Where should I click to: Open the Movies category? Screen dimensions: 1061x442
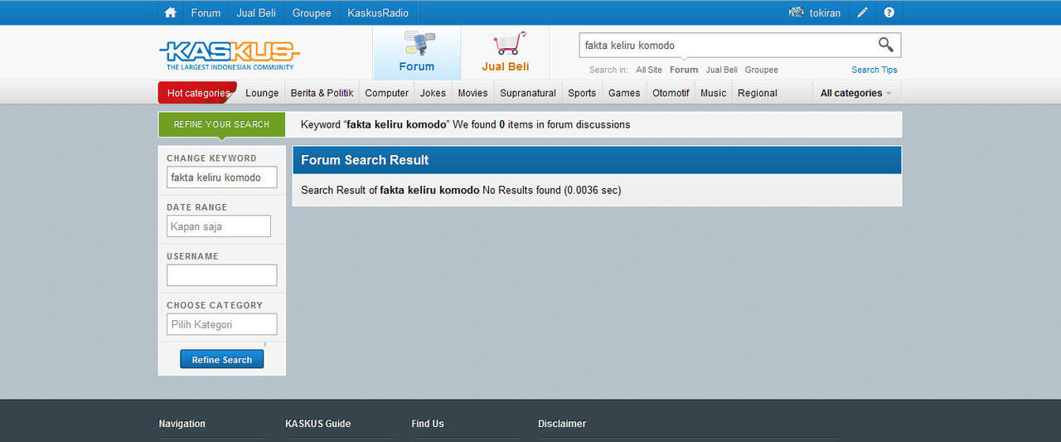coord(473,93)
